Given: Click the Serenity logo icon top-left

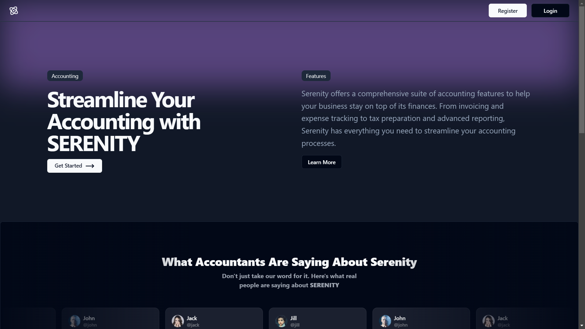Looking at the screenshot, I should (x=14, y=10).
